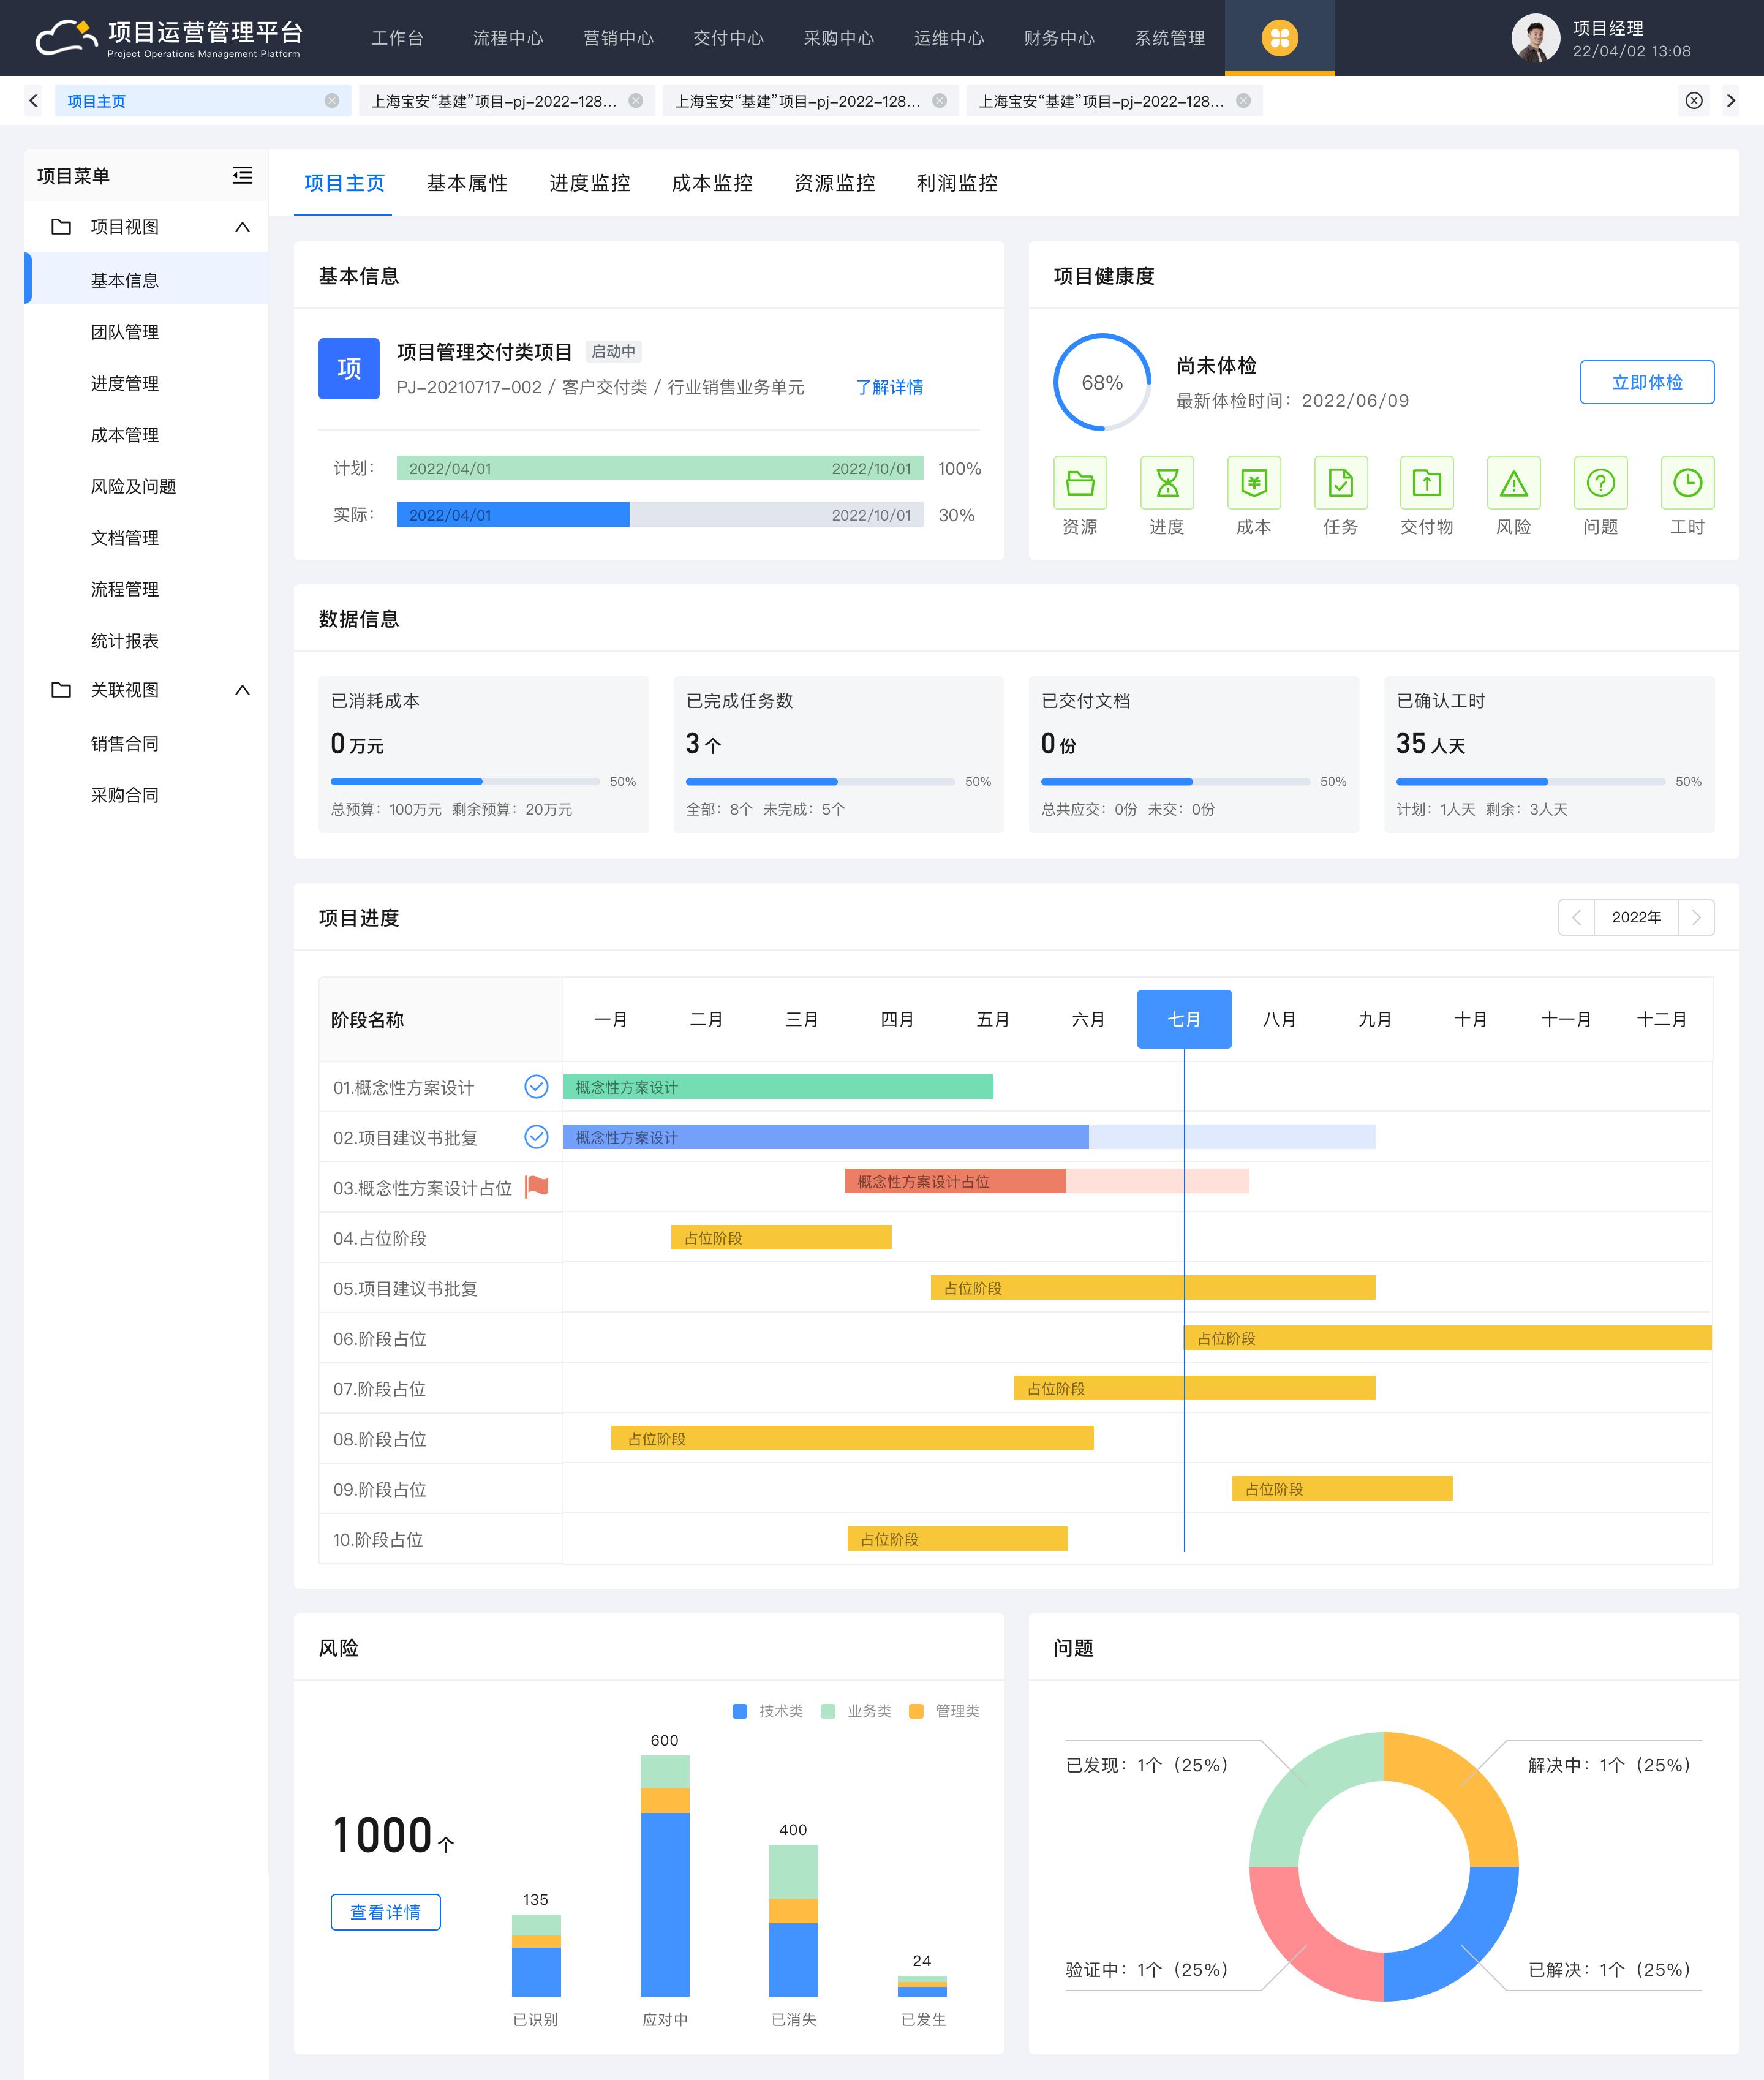Select the 任务 checklist health icon
The width and height of the screenshot is (1764, 2080).
pos(1340,483)
